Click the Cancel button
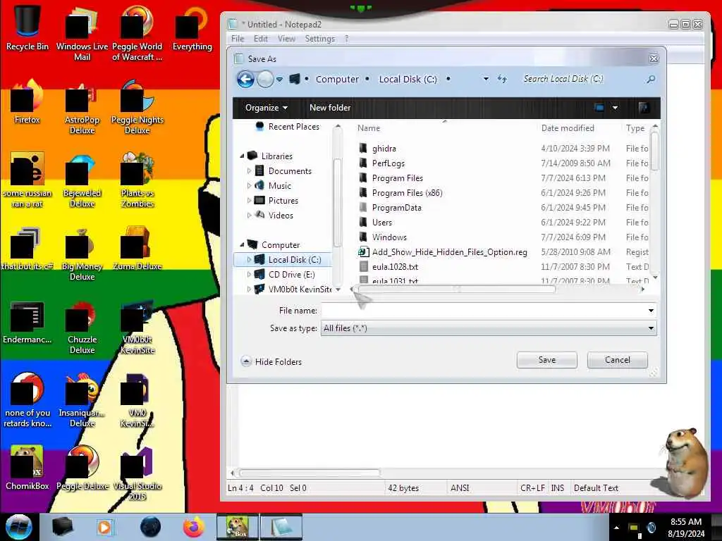The image size is (722, 541). coord(618,360)
